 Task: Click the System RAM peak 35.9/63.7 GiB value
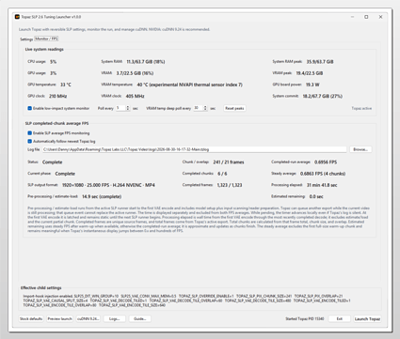320,62
